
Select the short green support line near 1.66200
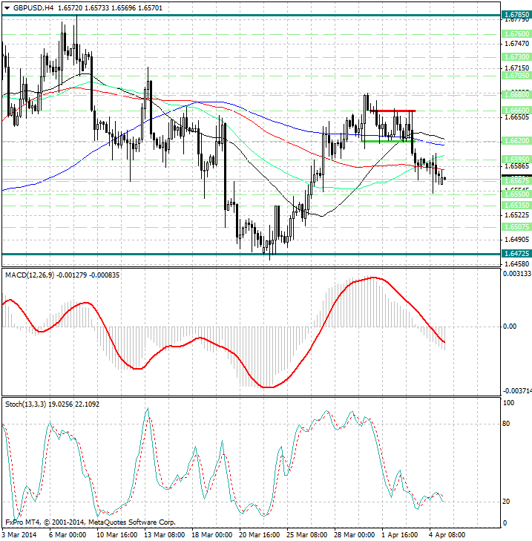coord(384,141)
